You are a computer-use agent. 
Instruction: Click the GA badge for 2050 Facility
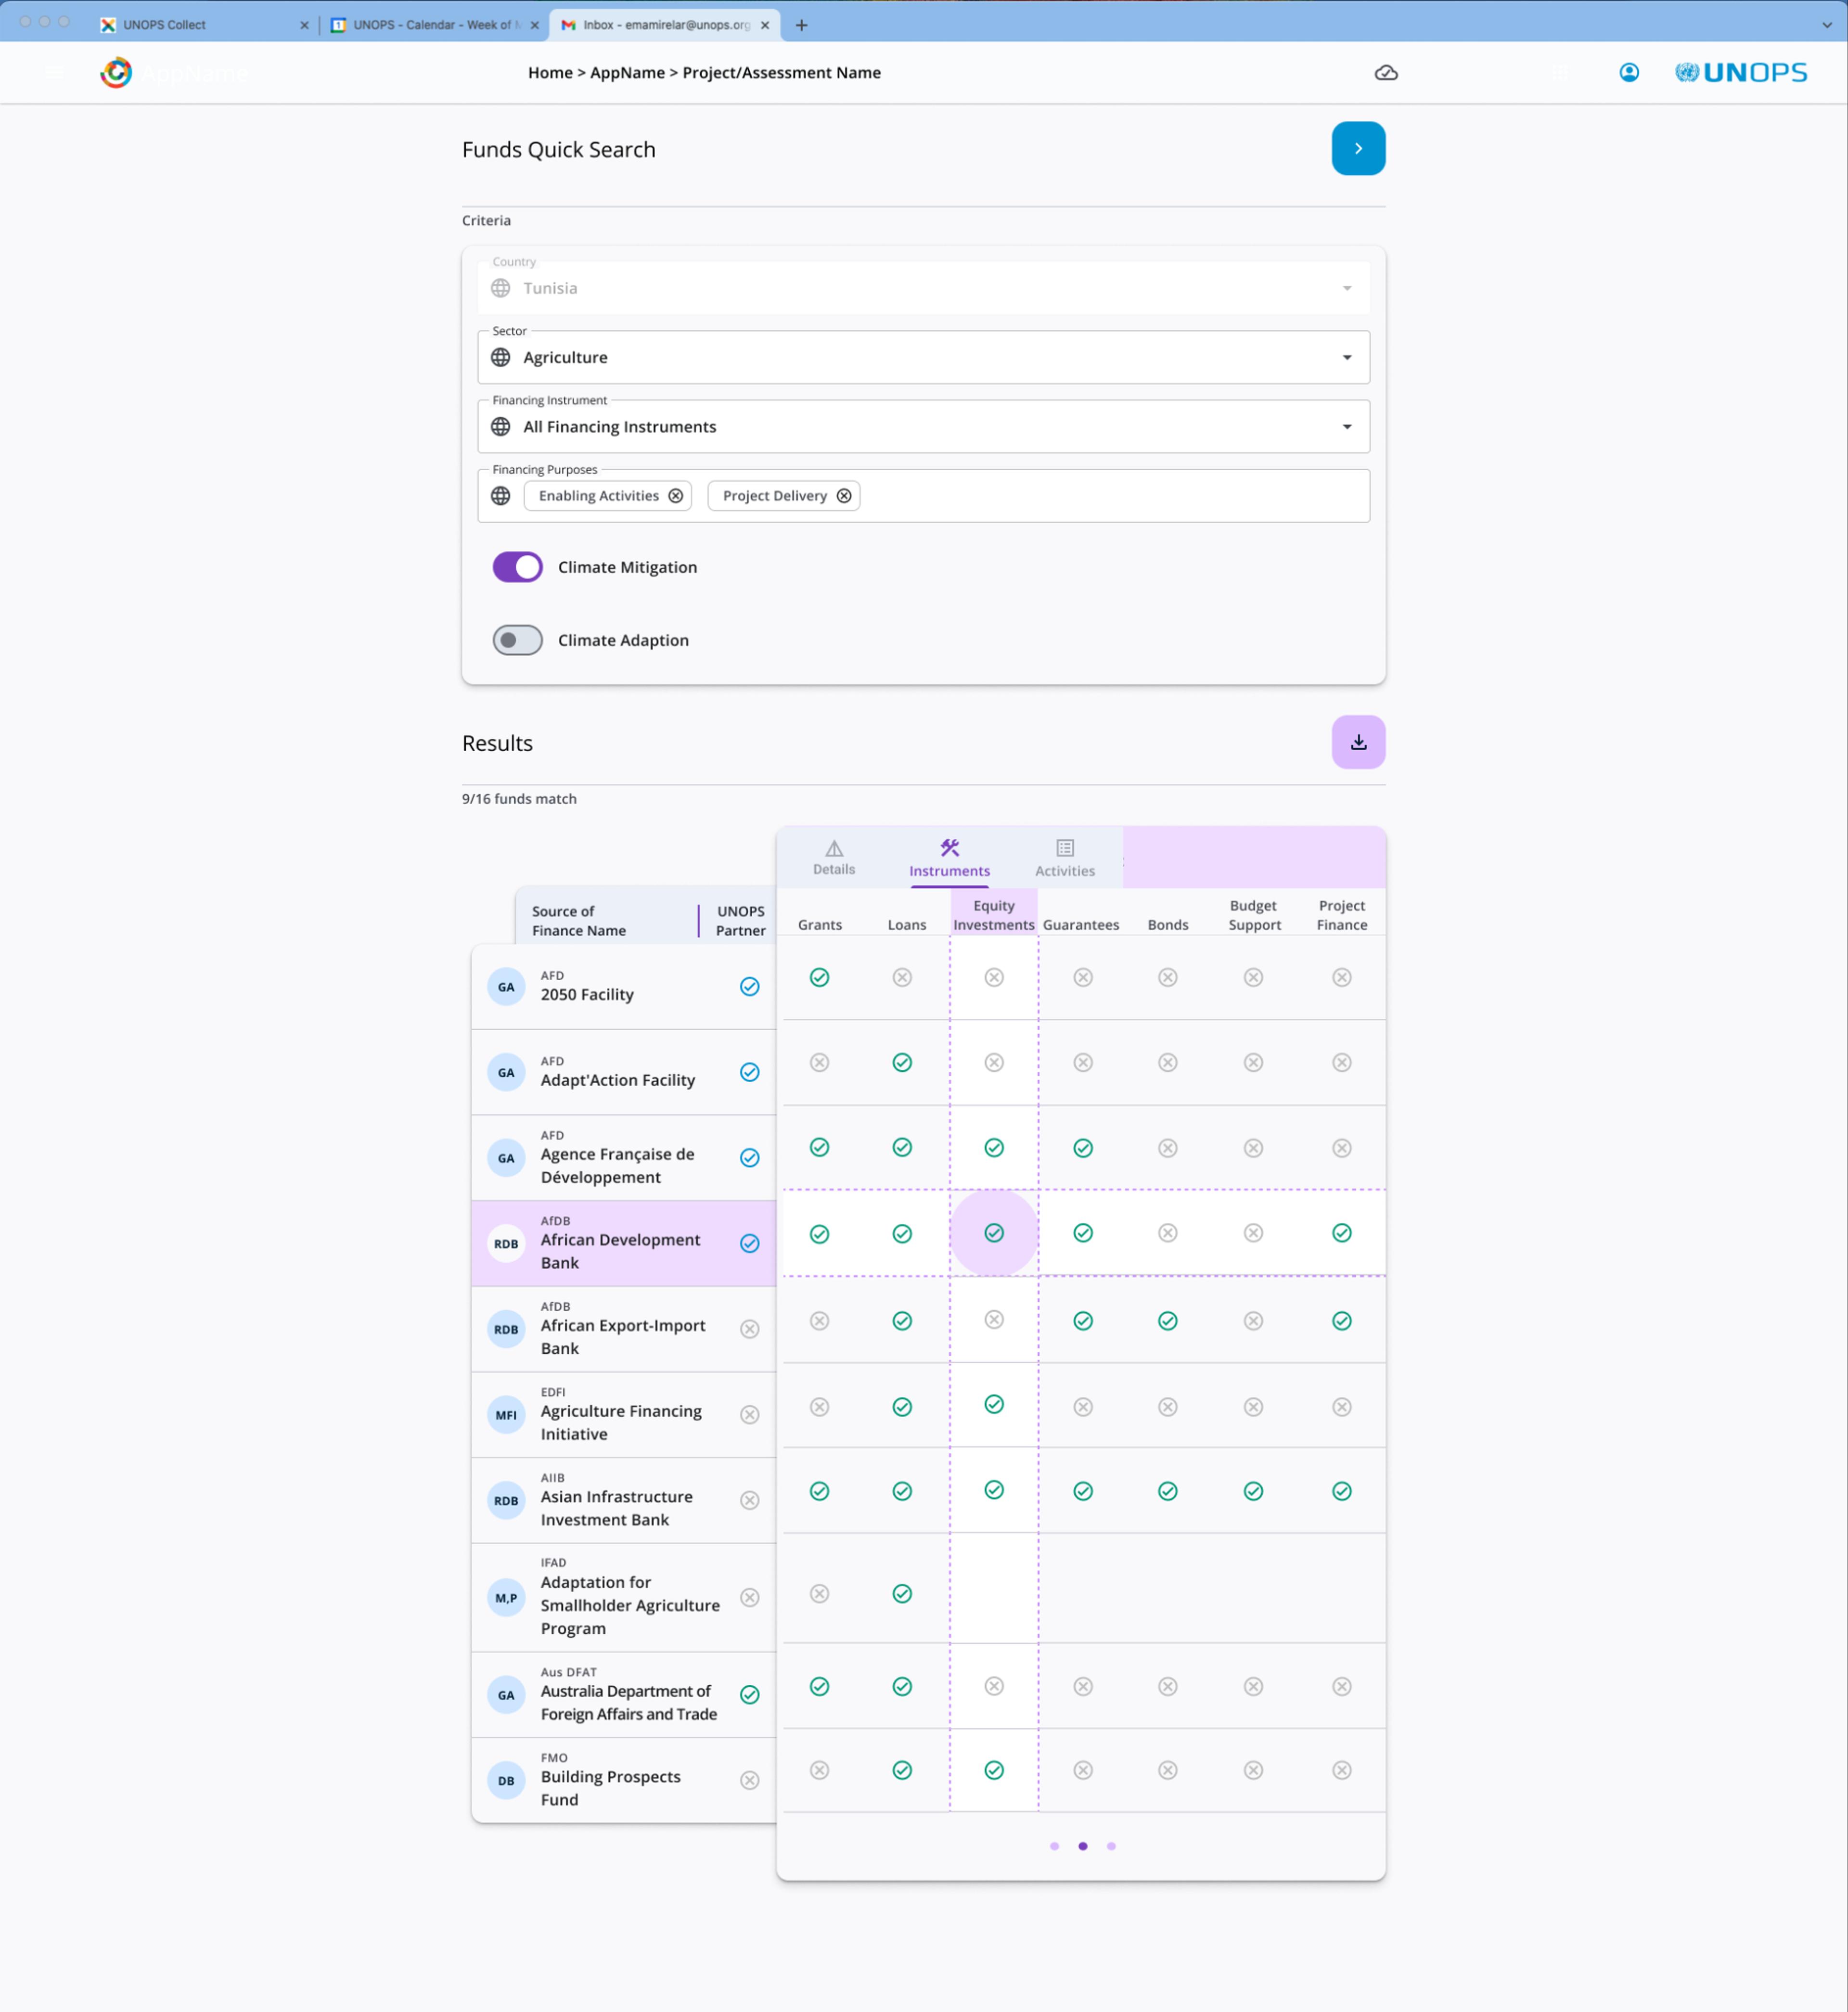click(x=506, y=987)
